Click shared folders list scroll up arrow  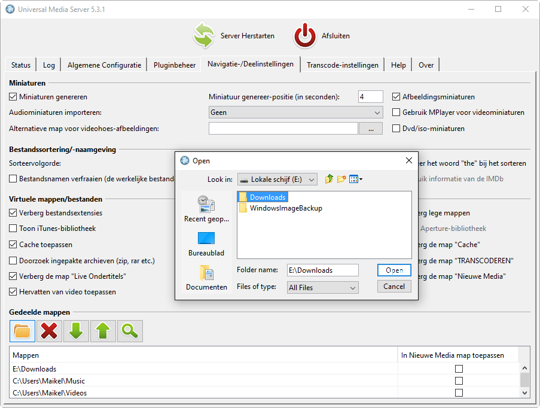coord(524,368)
